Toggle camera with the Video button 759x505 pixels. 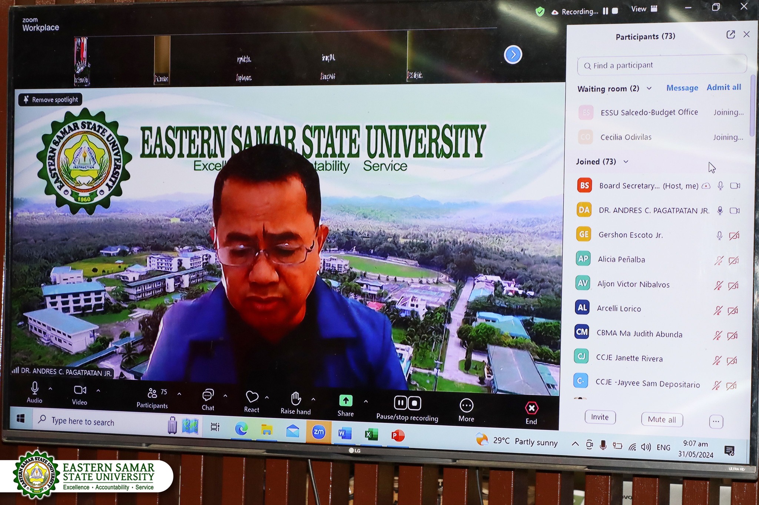(x=80, y=395)
